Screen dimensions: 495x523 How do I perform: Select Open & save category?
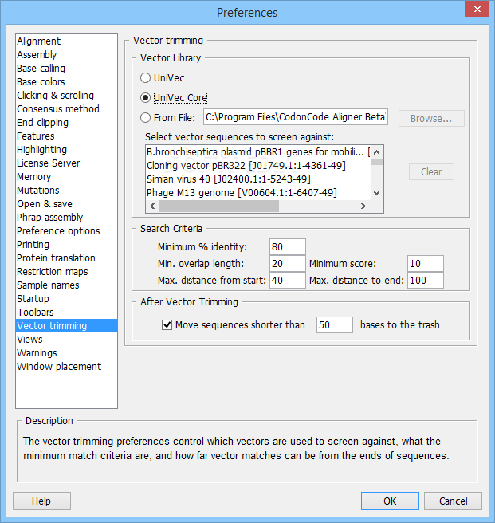tap(66, 204)
